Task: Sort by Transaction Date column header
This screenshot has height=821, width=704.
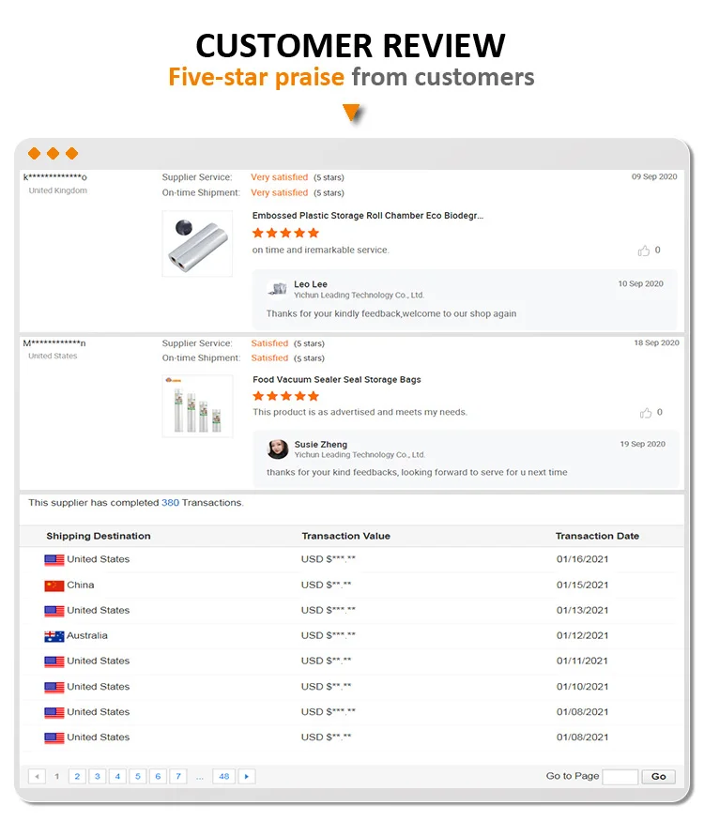Action: [597, 537]
